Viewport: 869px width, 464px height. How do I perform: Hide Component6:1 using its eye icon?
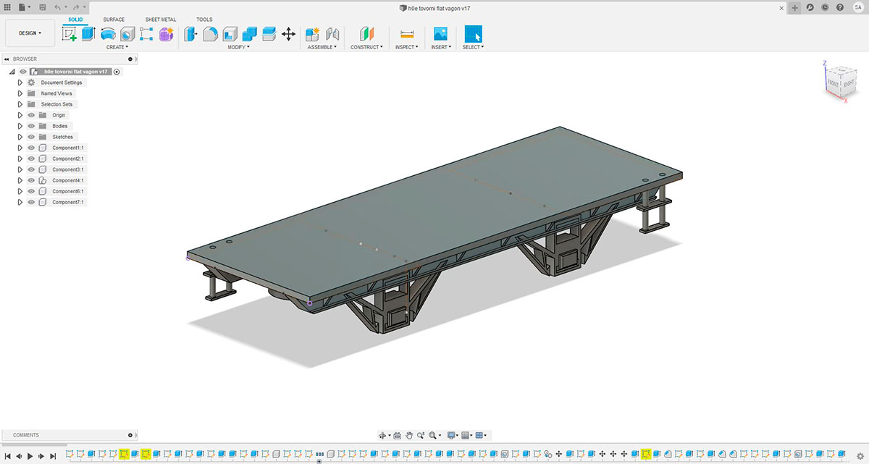coord(31,191)
